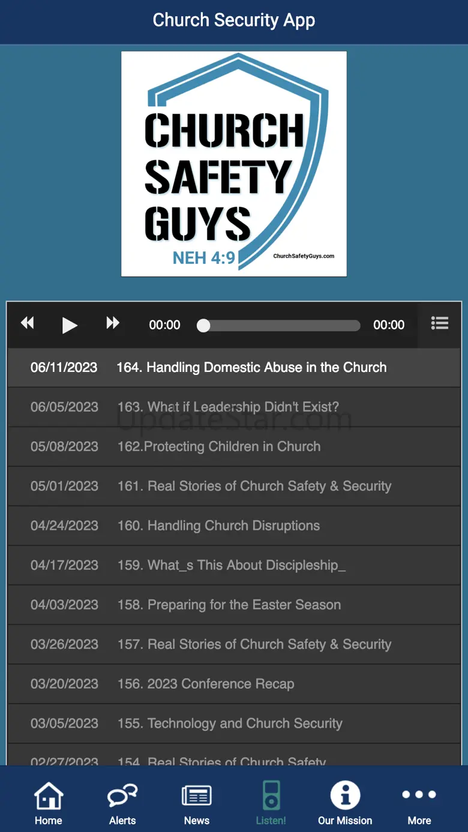Click the 04/24/2023 episode date

tap(64, 525)
